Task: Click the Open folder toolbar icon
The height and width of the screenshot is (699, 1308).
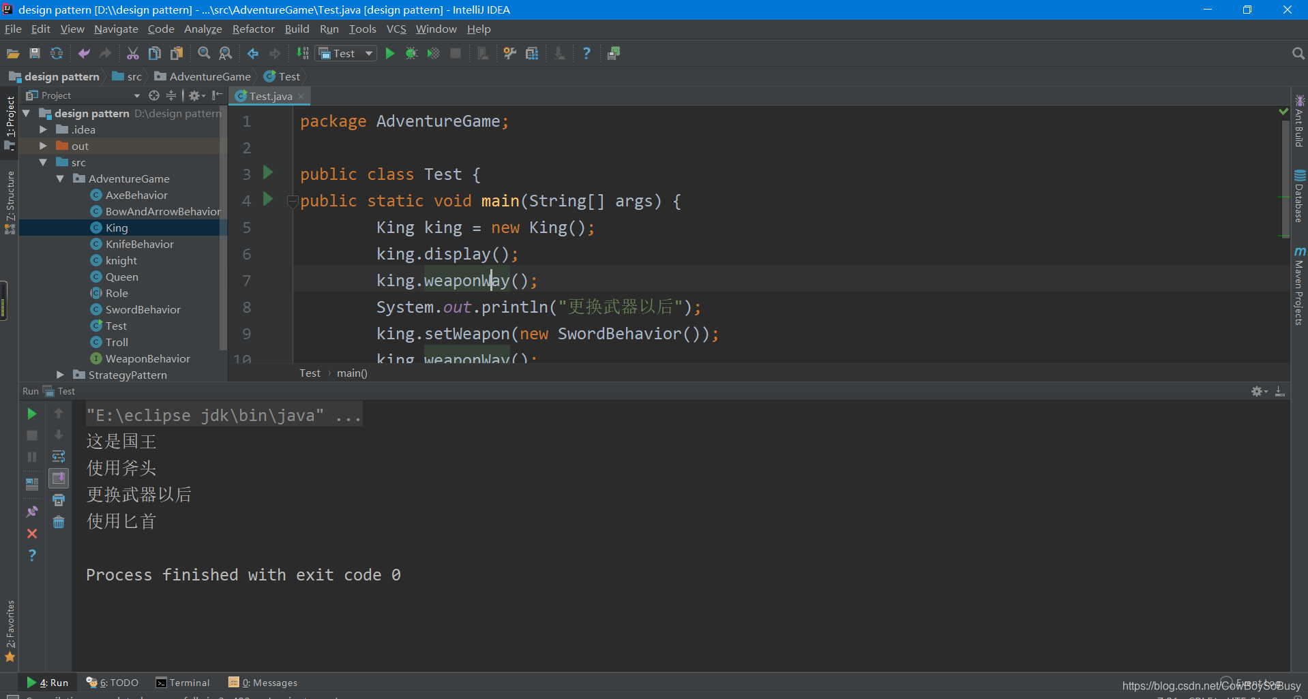Action: tap(13, 53)
